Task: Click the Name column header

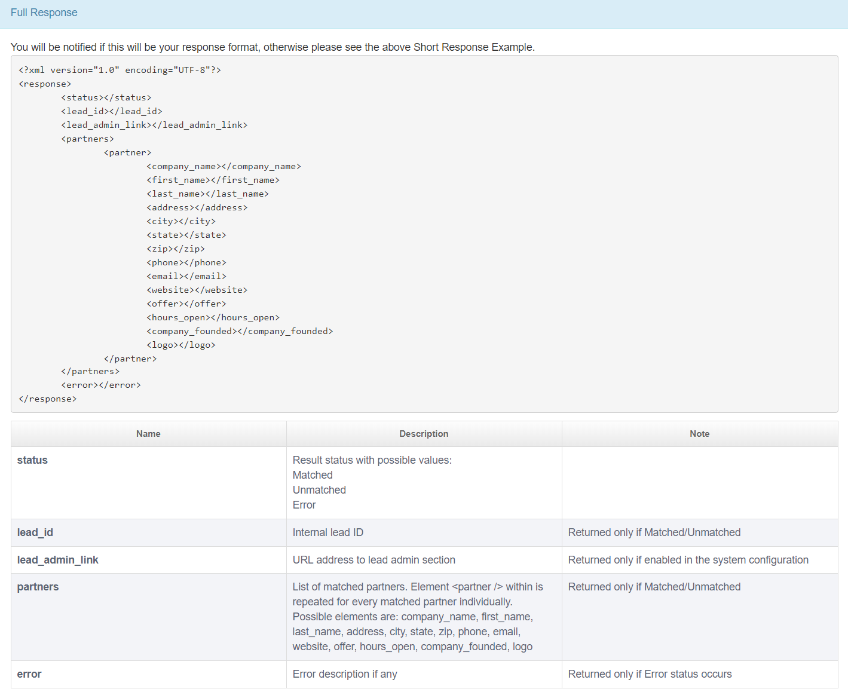Action: point(148,434)
